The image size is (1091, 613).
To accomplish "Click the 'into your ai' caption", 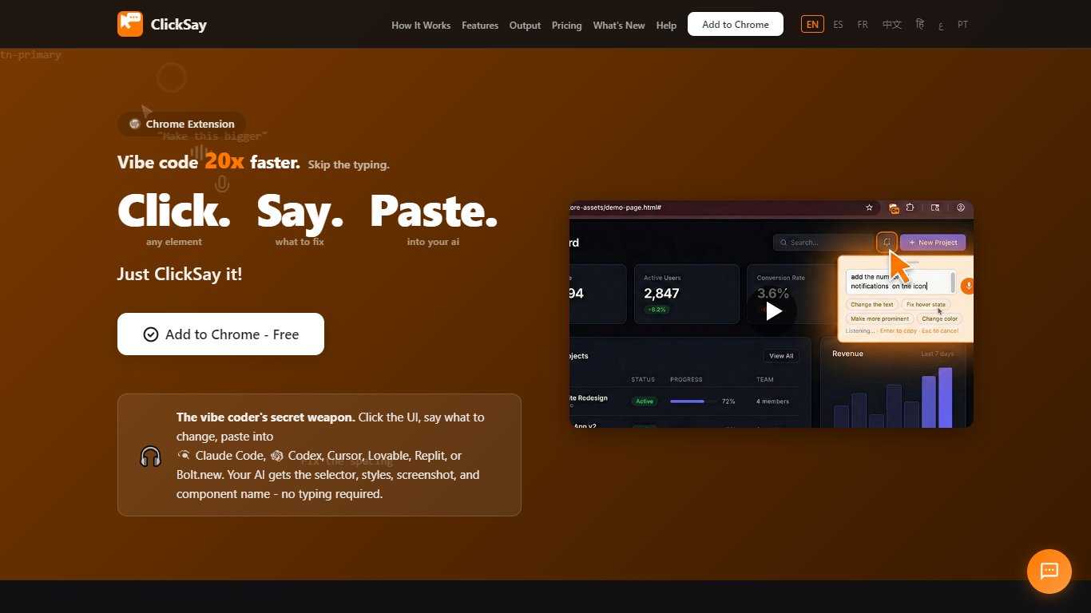I will pyautogui.click(x=433, y=242).
